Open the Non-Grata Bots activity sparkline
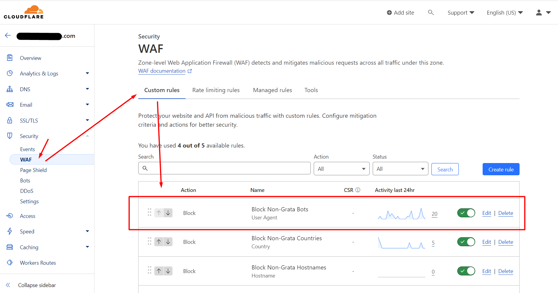Screen dimensions: 558x293 (401, 213)
